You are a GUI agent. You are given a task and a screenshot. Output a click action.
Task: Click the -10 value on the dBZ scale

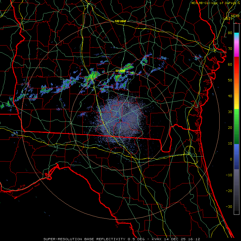(229, 175)
